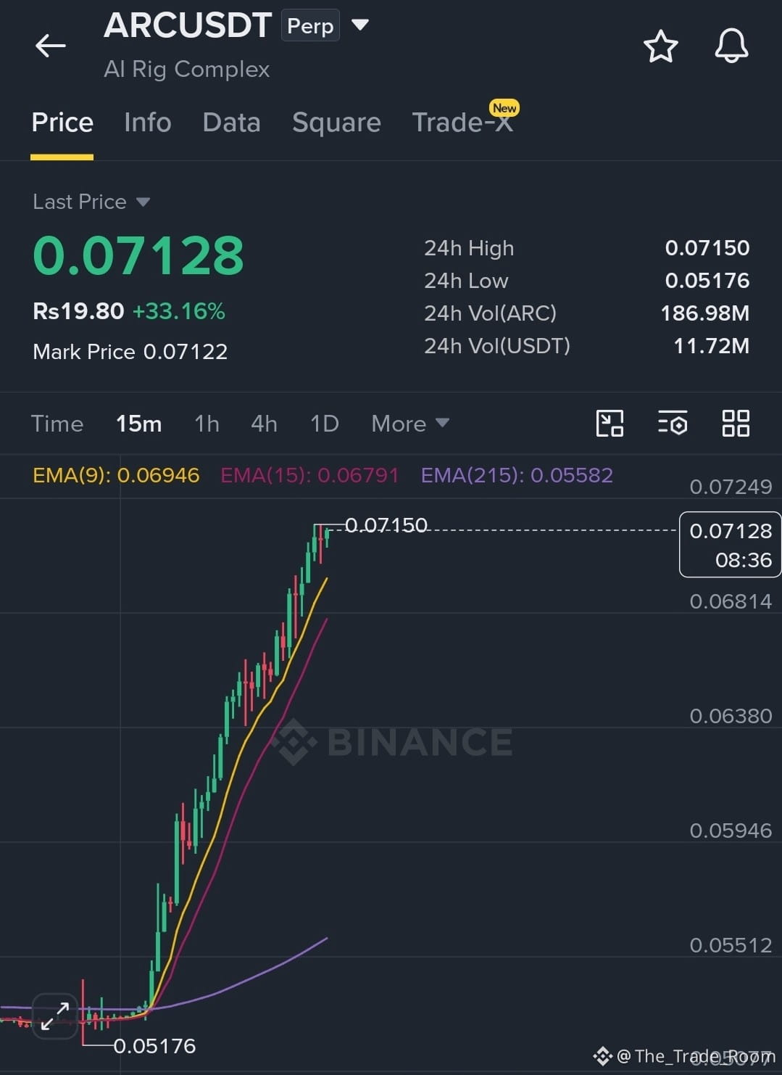782x1075 pixels.
Task: Go back with the left arrow
Action: [x=51, y=46]
